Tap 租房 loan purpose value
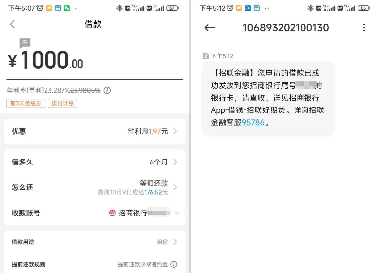Viewport: 380px width, 273px height. [162, 242]
